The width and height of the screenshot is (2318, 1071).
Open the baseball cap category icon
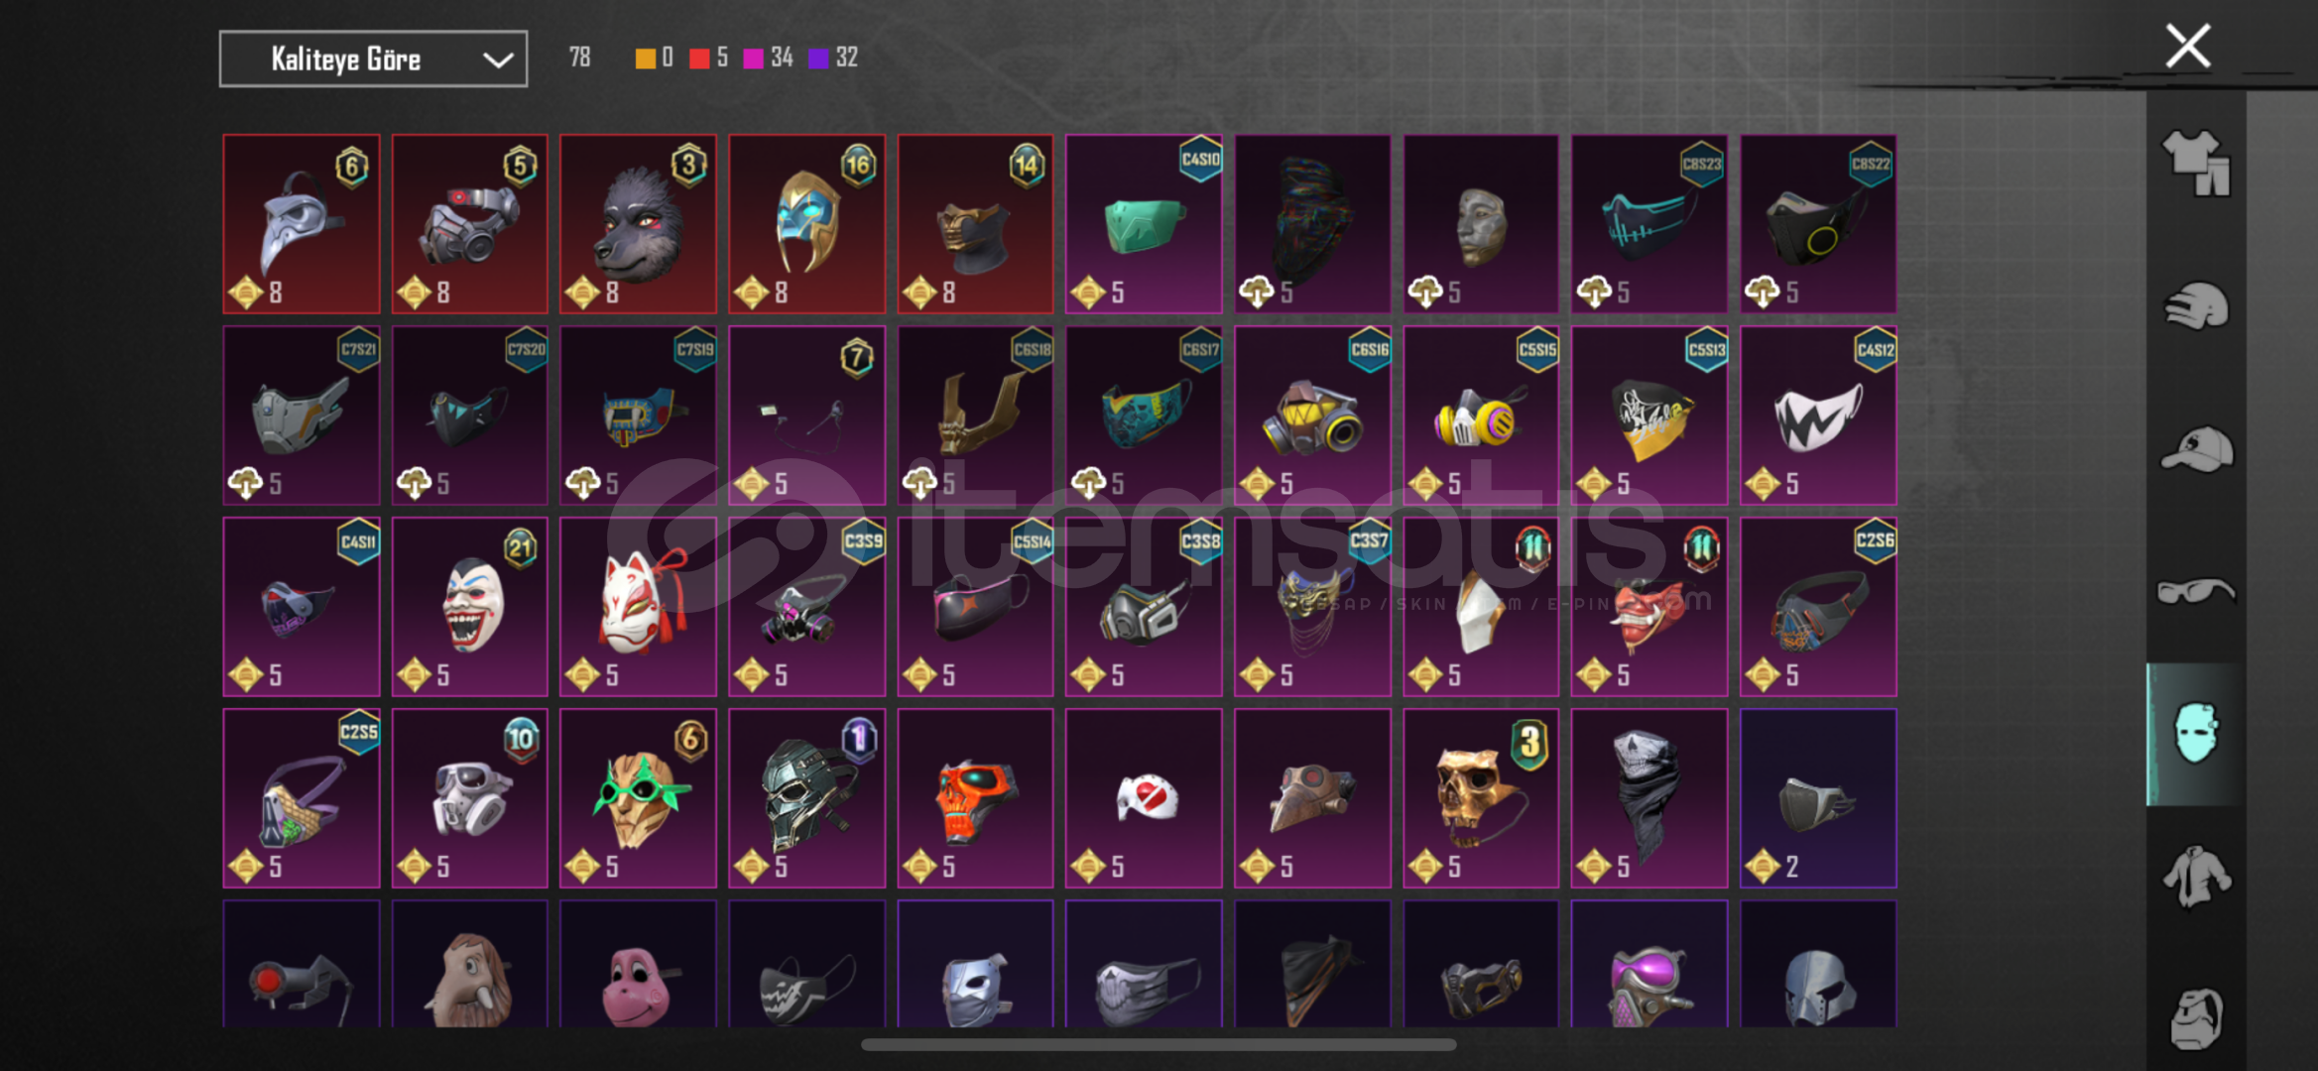[2196, 449]
